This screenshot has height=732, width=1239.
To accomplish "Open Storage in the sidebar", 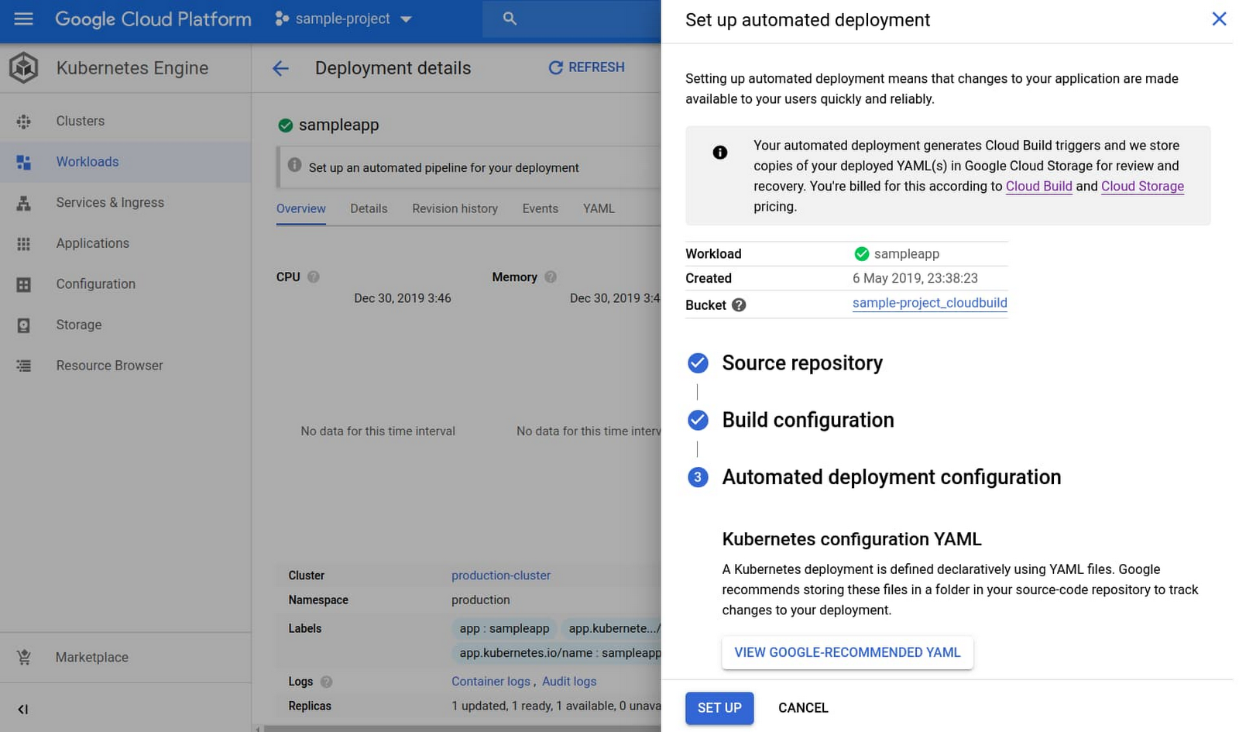I will (125, 325).
